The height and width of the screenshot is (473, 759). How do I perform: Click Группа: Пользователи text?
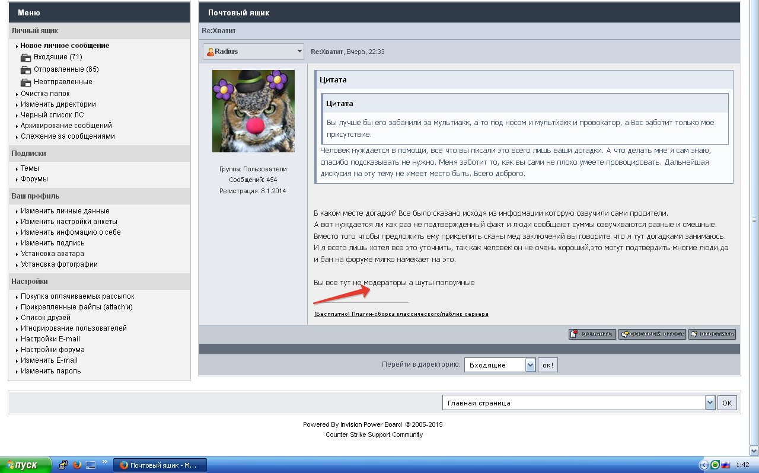click(253, 169)
